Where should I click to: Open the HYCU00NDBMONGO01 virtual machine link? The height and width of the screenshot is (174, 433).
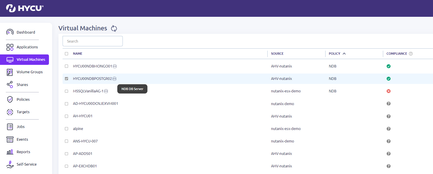pos(93,66)
